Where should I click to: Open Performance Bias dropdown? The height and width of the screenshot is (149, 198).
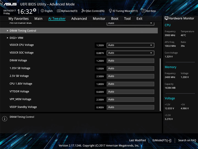click(130, 23)
